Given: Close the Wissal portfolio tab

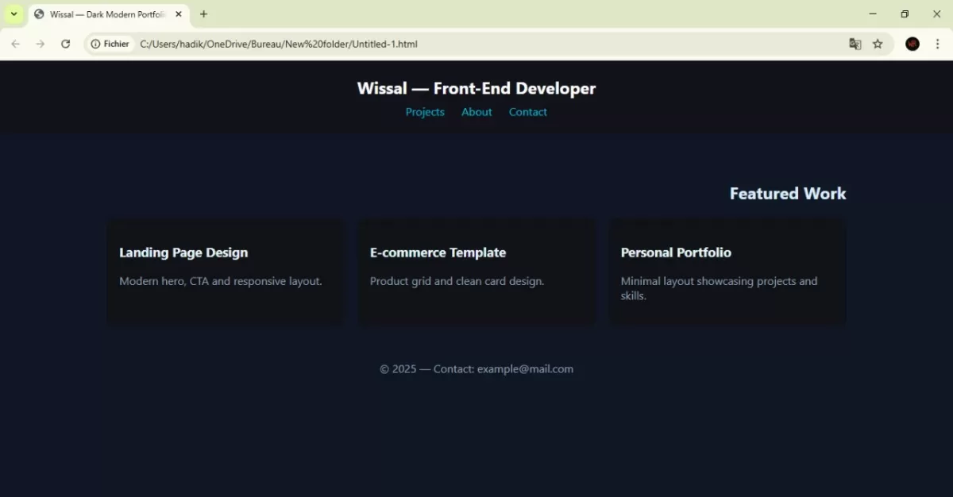Looking at the screenshot, I should tap(178, 14).
